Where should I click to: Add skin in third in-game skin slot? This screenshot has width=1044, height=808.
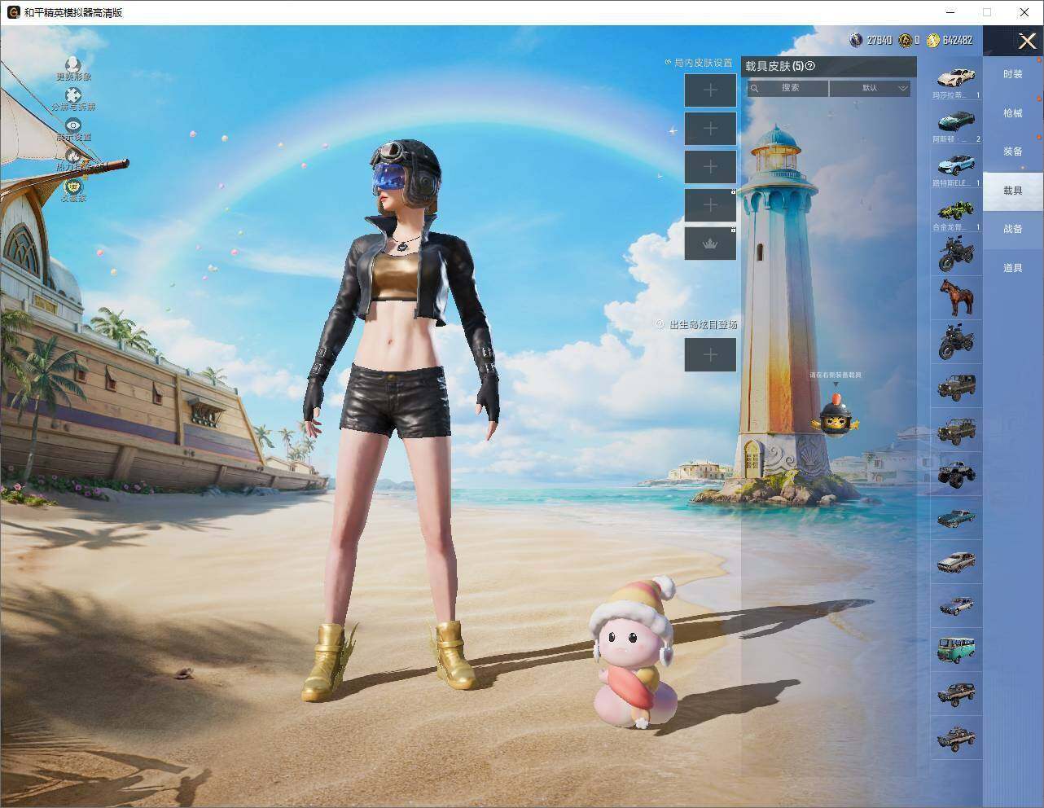[710, 167]
